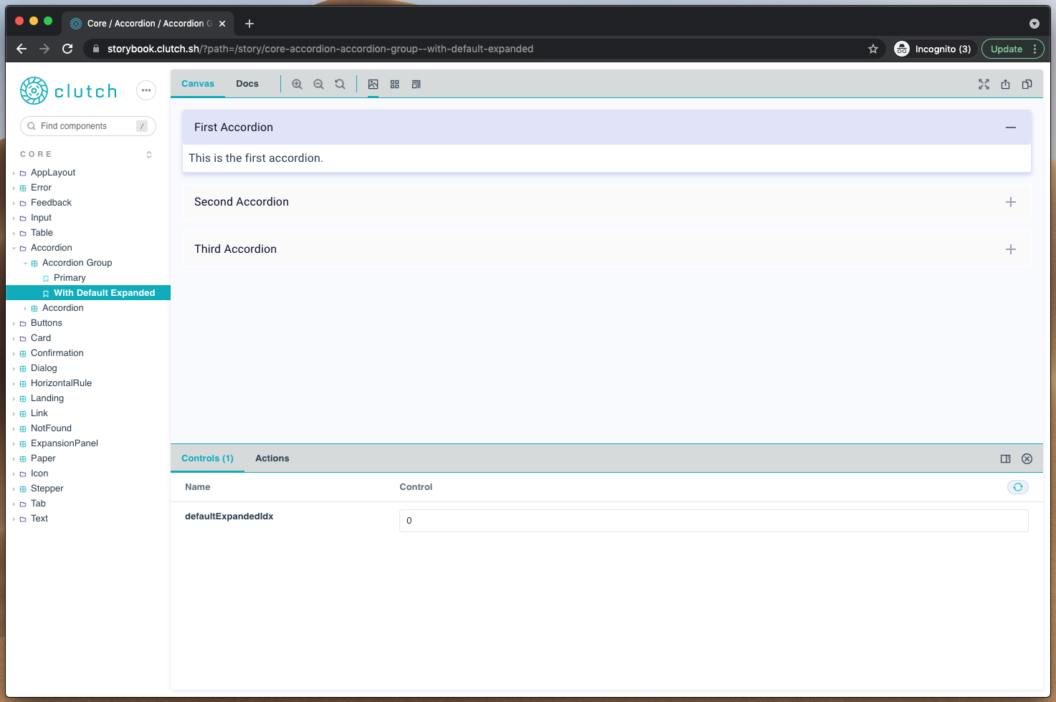Open Chrome three-dot menu
Screen dimensions: 1056x702
click(x=1034, y=49)
